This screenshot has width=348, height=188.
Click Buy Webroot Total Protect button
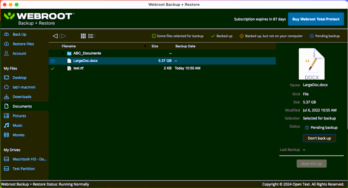click(x=316, y=19)
